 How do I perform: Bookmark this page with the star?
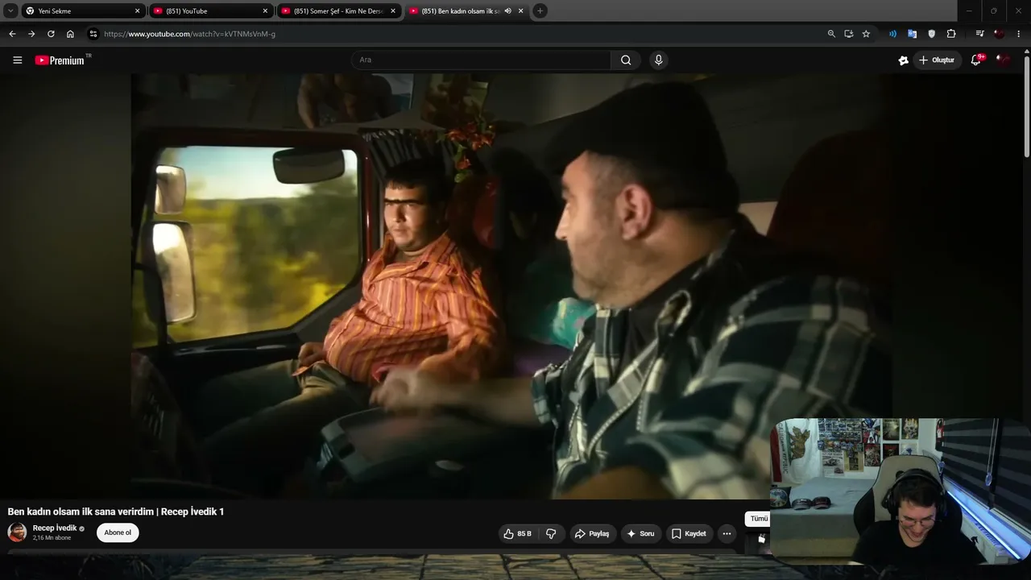pos(866,34)
